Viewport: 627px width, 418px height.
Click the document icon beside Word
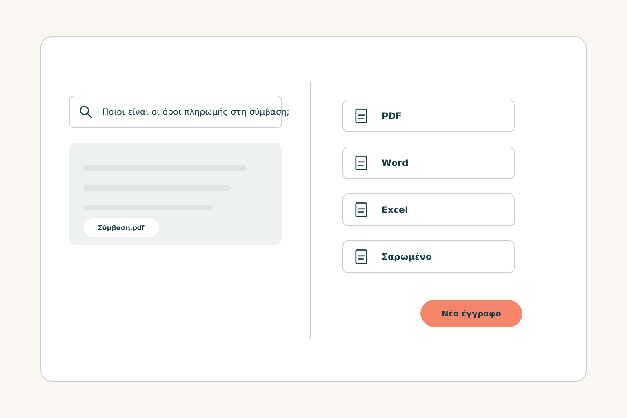click(x=361, y=163)
